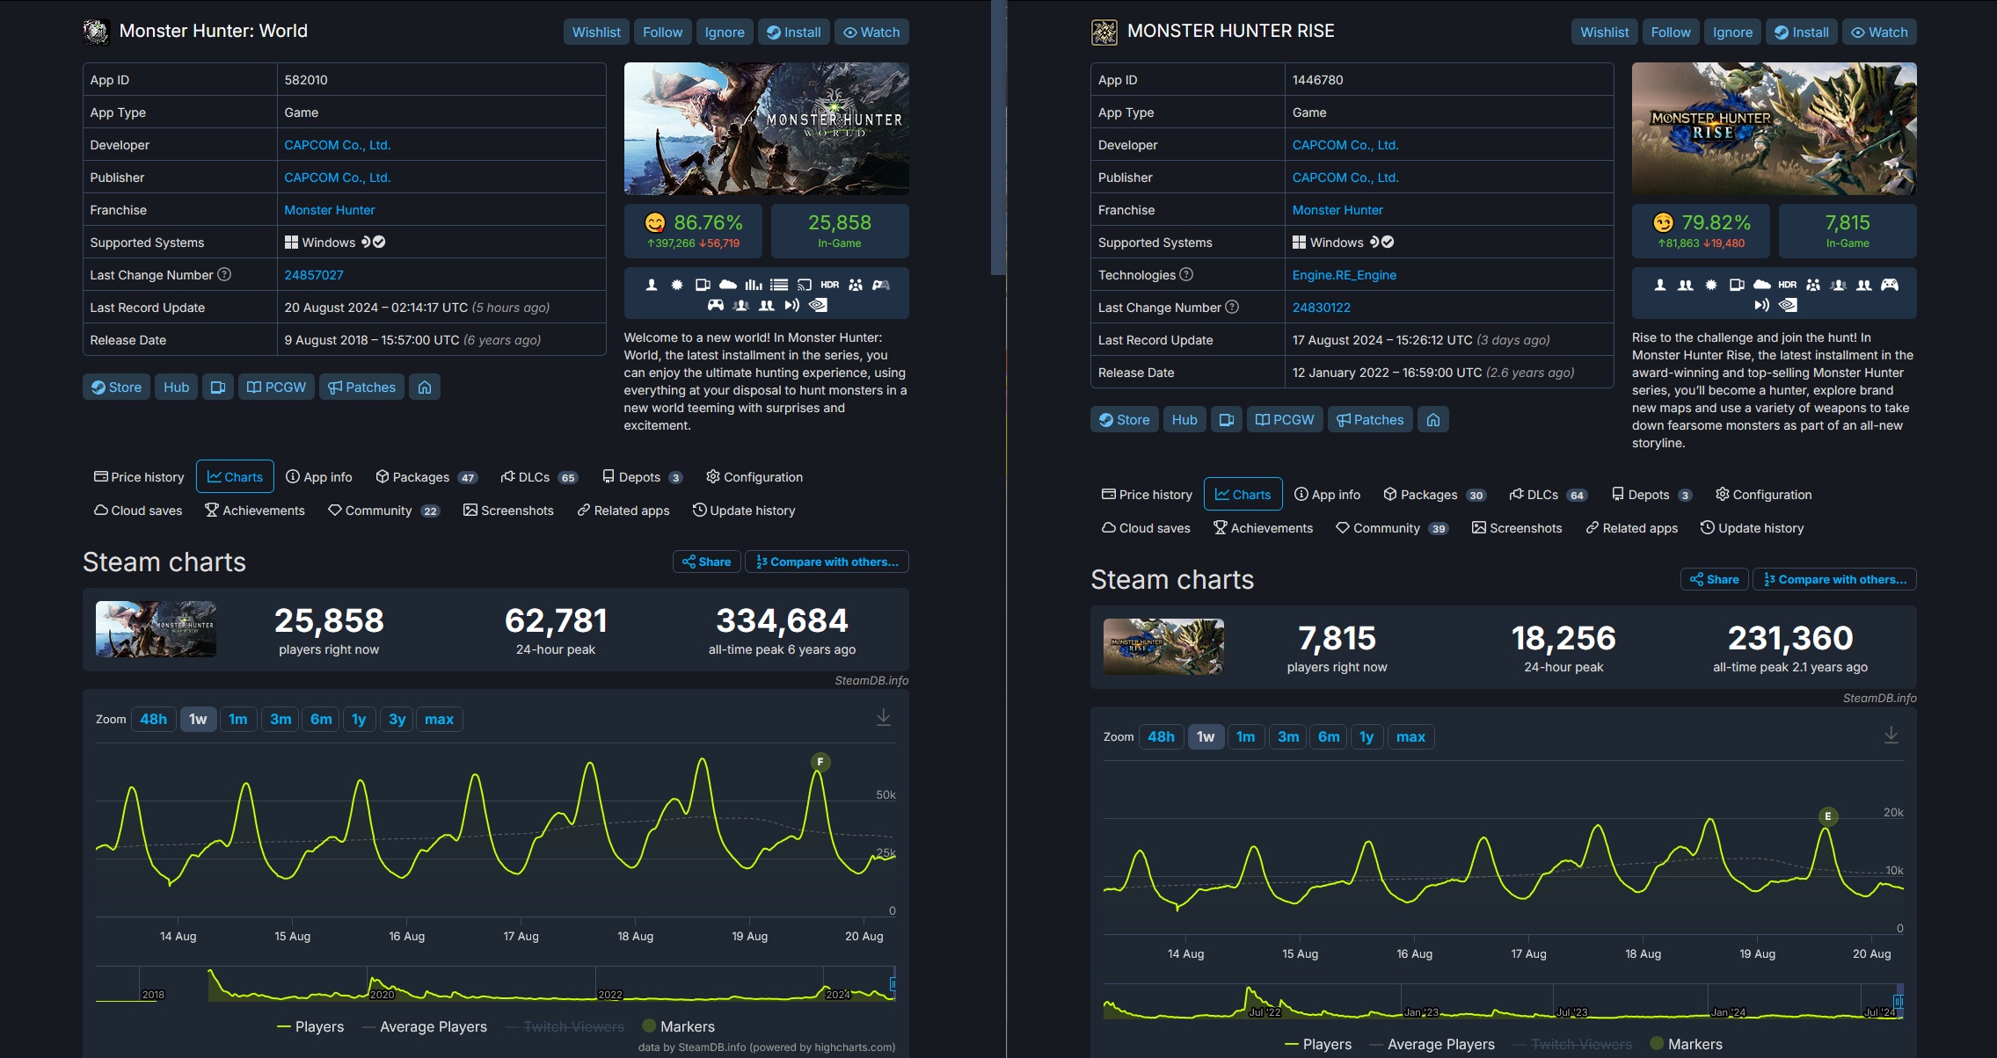Open Rise Compare with others button

1834,579
